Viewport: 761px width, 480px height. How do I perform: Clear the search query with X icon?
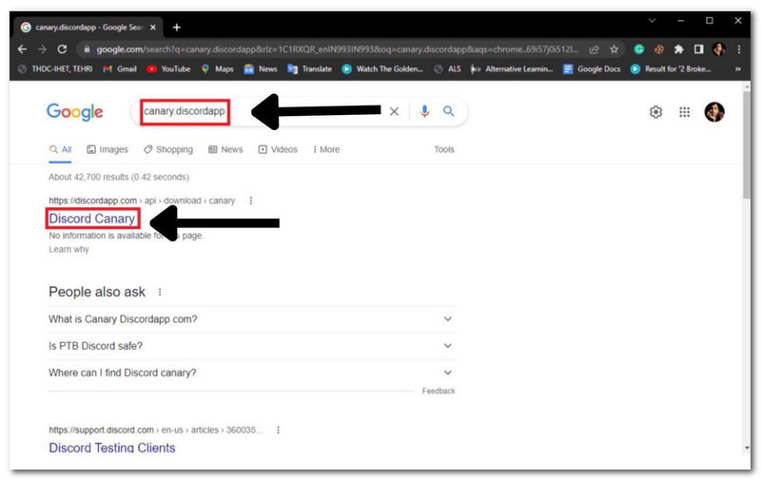(x=394, y=111)
